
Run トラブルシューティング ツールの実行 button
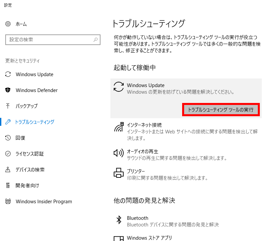[221, 110]
